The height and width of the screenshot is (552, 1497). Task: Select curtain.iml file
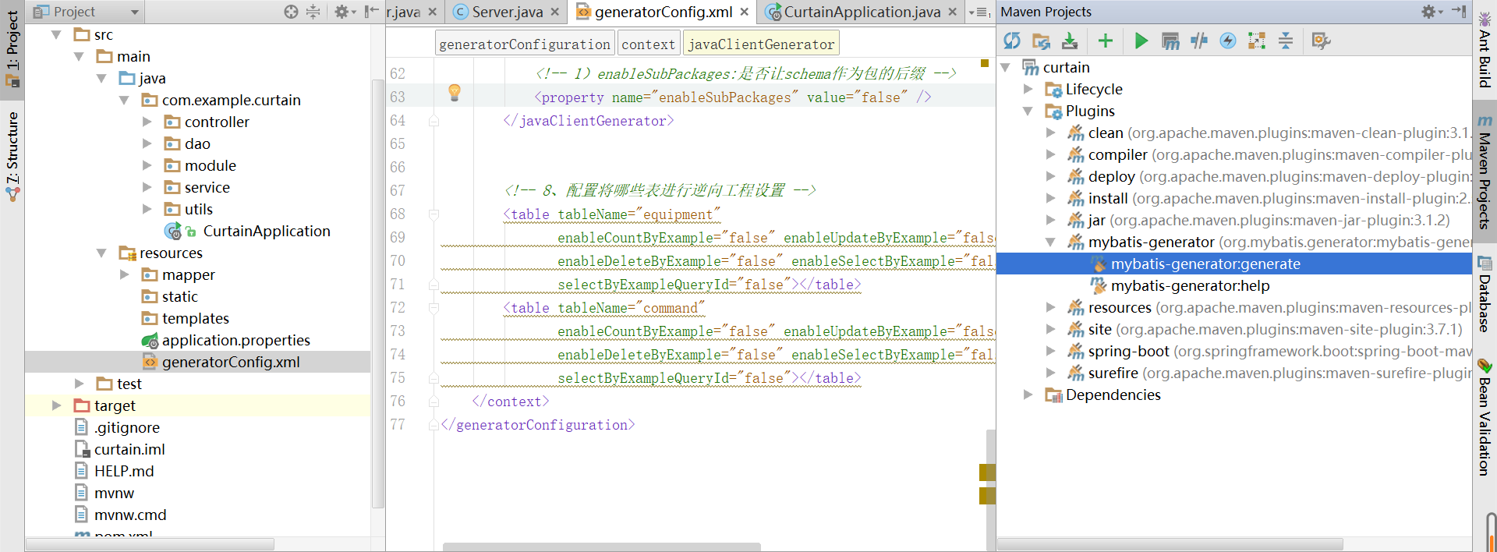[x=129, y=449]
